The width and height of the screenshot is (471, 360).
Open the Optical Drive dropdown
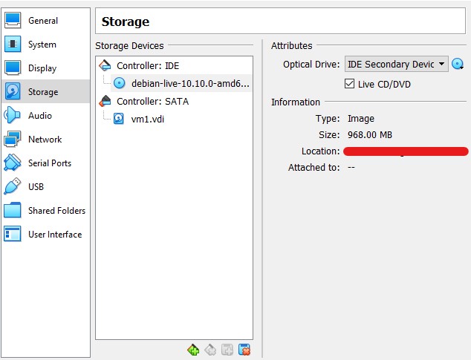397,64
